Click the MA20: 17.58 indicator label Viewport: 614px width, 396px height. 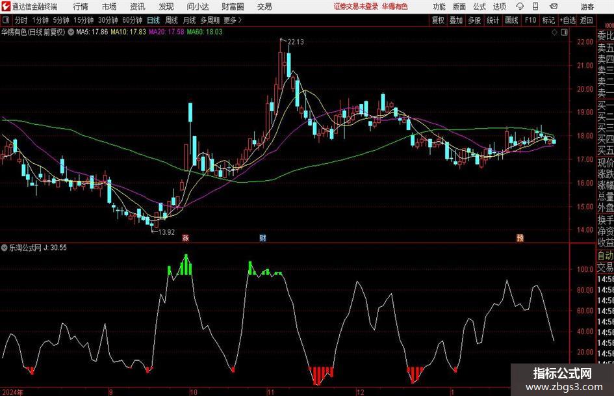click(x=166, y=32)
